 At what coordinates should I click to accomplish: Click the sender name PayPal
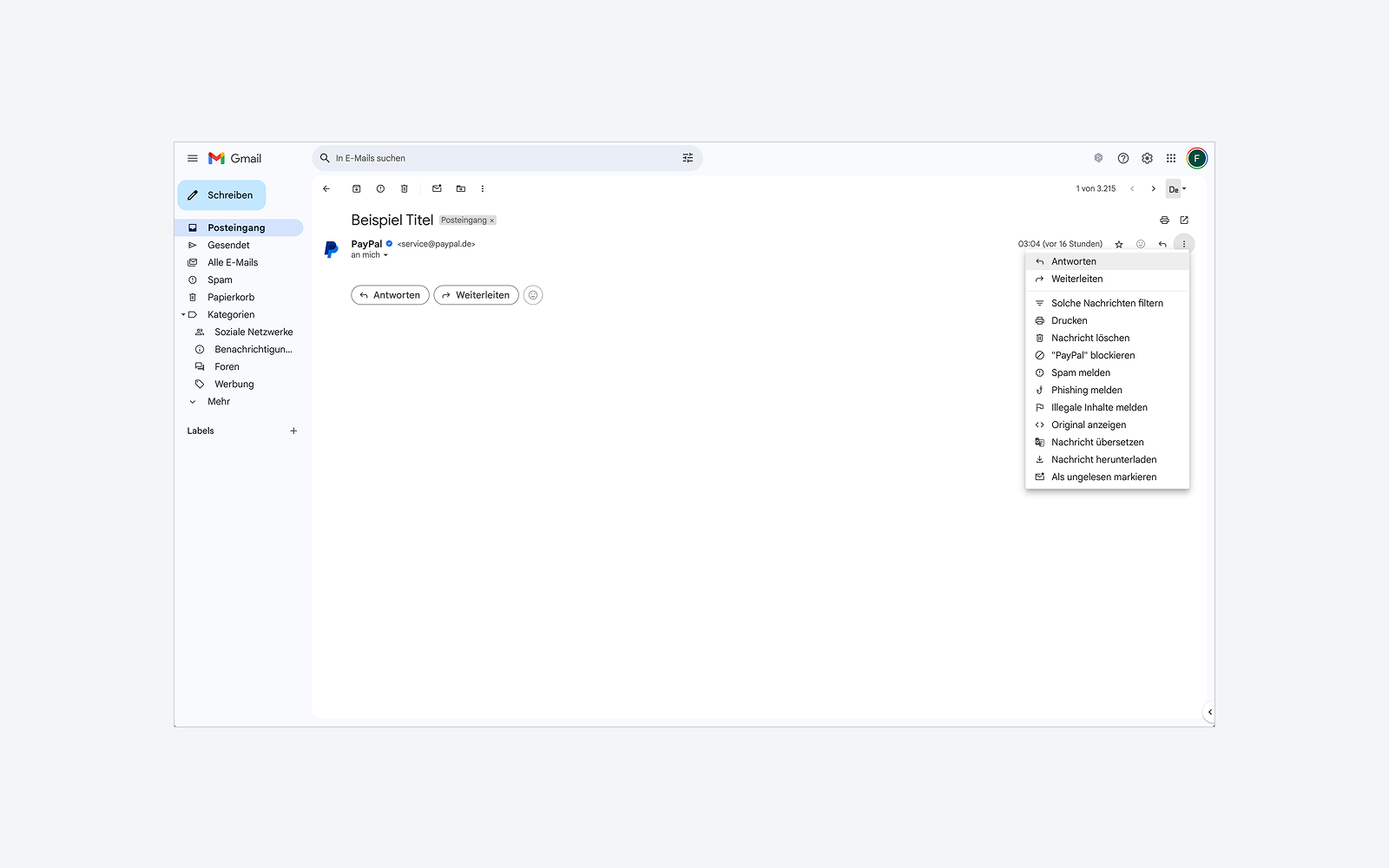pyautogui.click(x=366, y=244)
